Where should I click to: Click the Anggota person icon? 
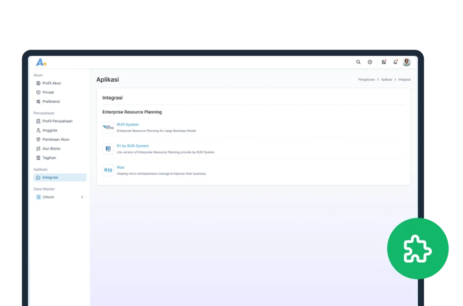(x=38, y=130)
